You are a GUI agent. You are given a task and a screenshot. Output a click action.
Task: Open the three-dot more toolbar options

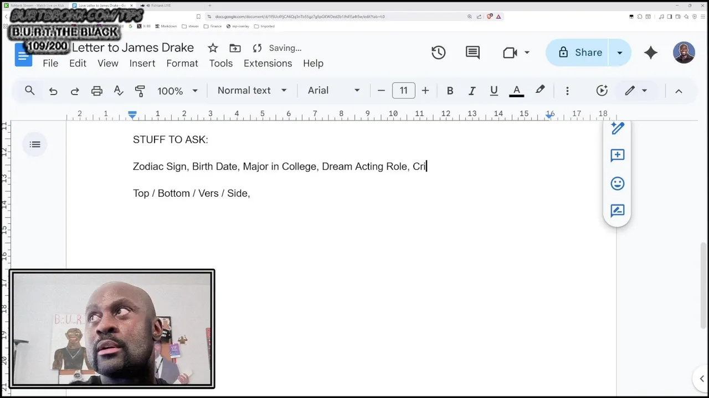coord(567,91)
